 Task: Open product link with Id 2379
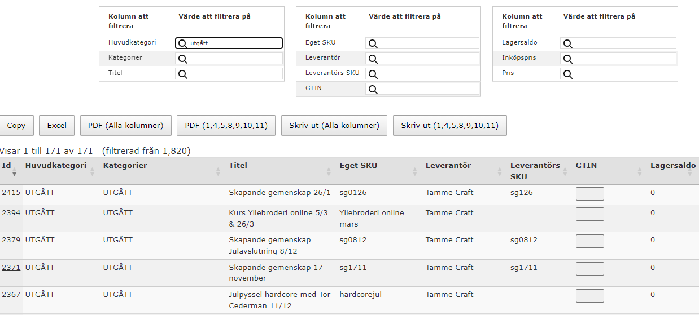tap(11, 240)
